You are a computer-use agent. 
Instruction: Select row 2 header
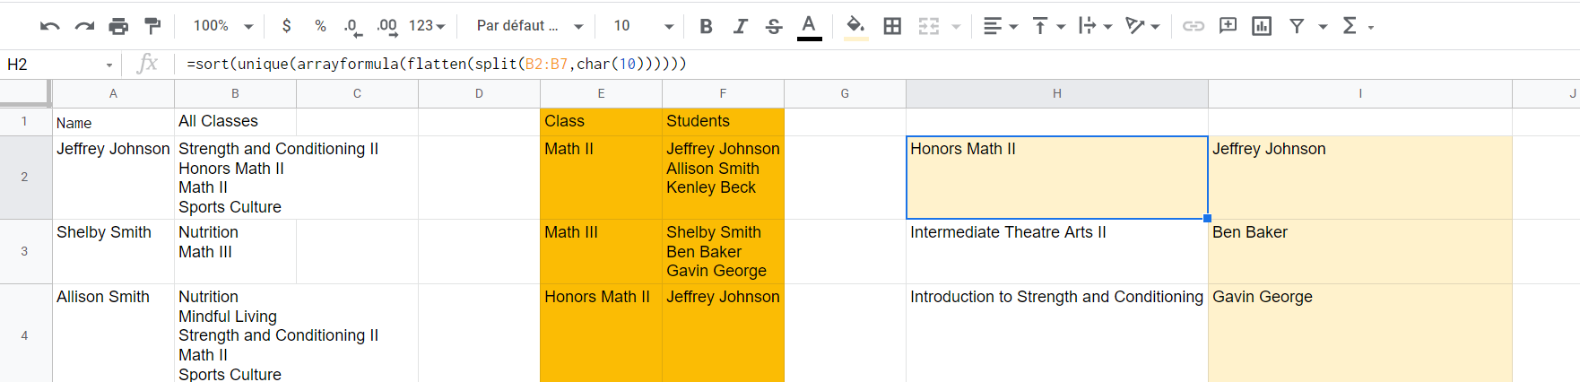[25, 178]
